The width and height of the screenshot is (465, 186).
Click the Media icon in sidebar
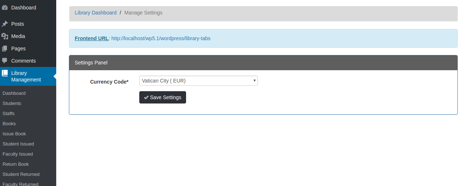[5, 36]
